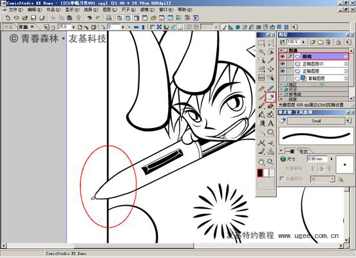
Task: Open the rotation angle 0 arrow
Action: 123,27
